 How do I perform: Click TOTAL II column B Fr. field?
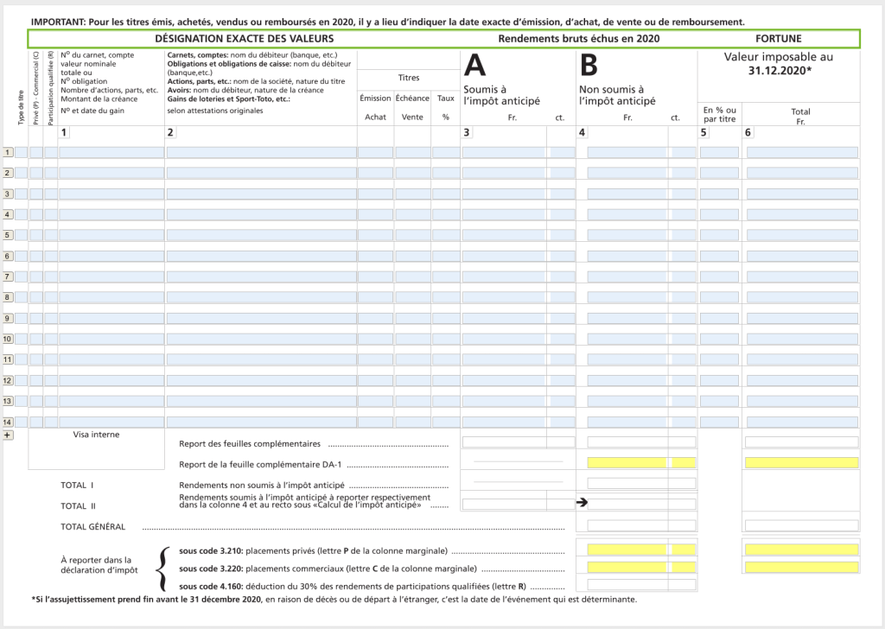click(627, 505)
